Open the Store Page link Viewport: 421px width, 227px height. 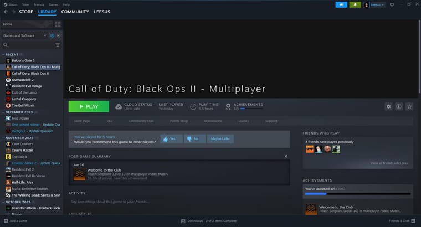point(82,121)
